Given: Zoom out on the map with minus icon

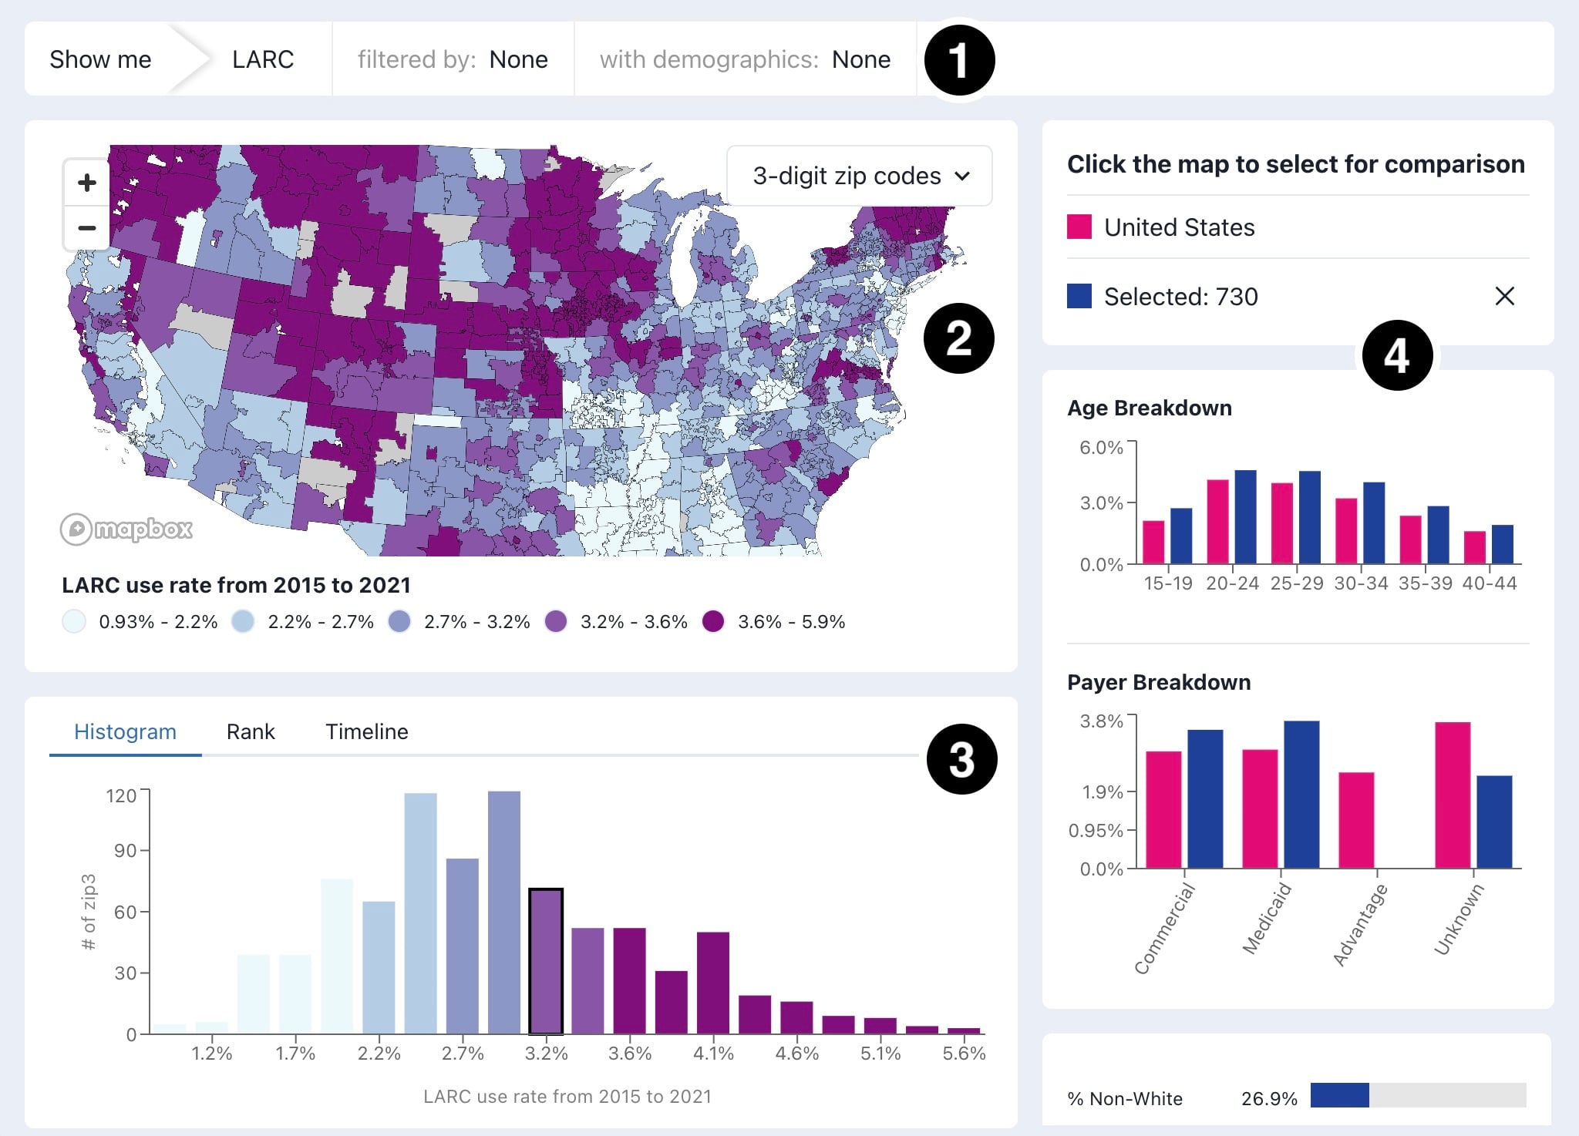Looking at the screenshot, I should tap(86, 228).
